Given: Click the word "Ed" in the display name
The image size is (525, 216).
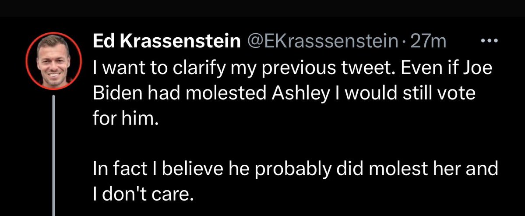Looking at the screenshot, I should (102, 42).
